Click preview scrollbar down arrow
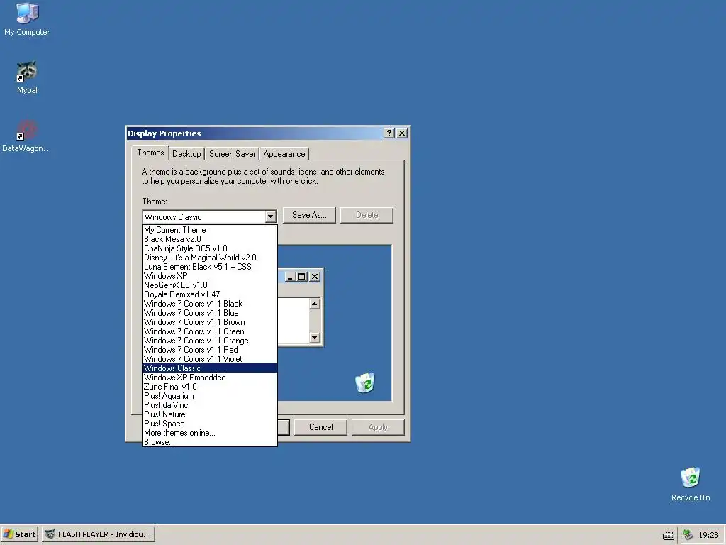The height and width of the screenshot is (545, 726). point(315,337)
